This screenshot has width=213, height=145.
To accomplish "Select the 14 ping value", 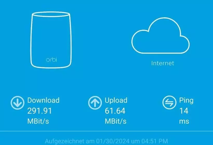I will point(184,111).
